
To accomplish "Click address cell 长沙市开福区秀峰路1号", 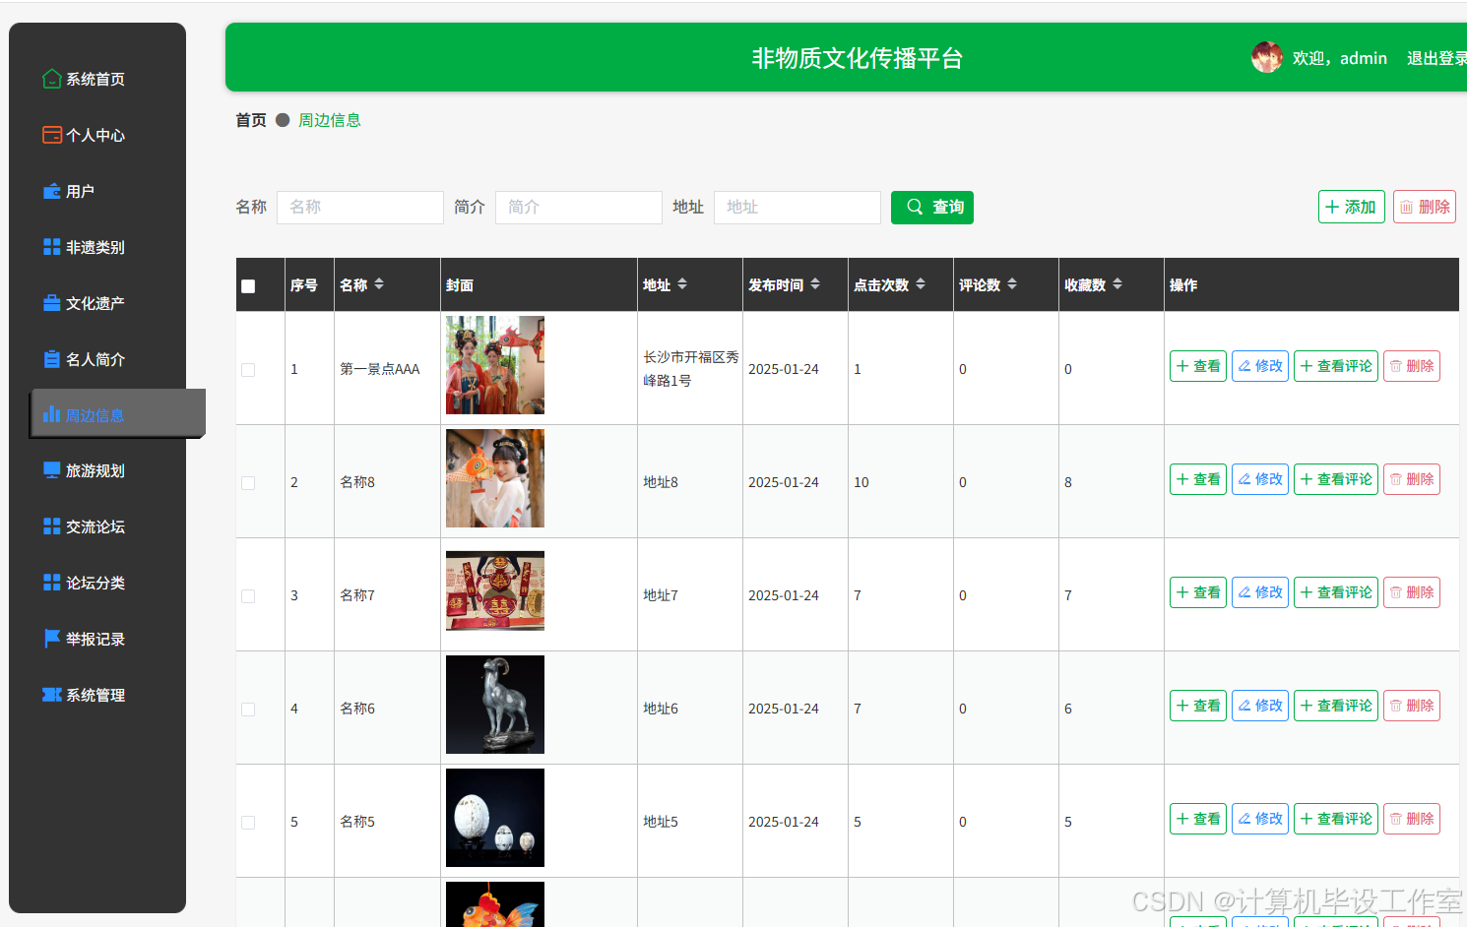I will pos(690,369).
